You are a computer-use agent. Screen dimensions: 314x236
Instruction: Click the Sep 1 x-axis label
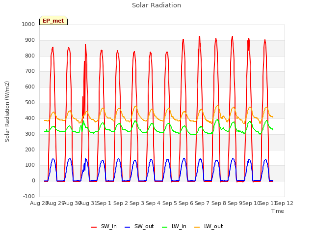coord(104,203)
